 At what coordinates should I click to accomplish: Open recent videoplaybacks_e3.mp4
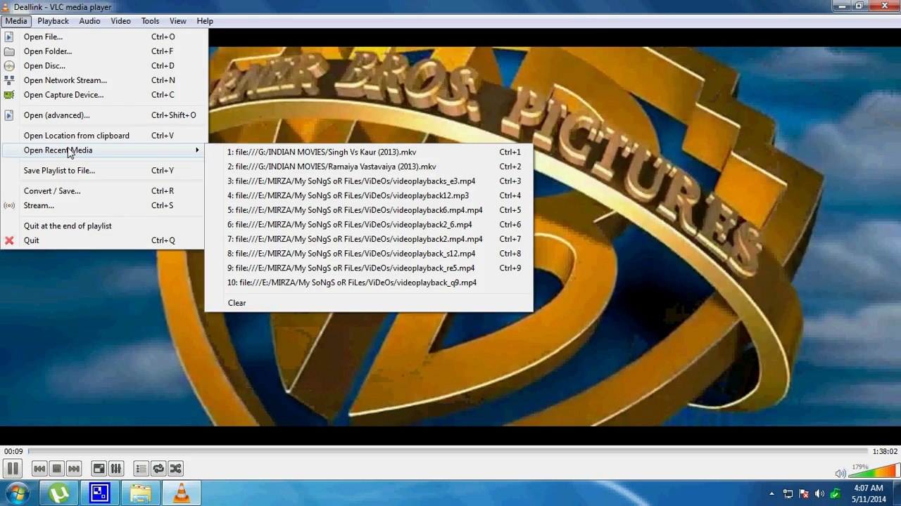[369, 181]
